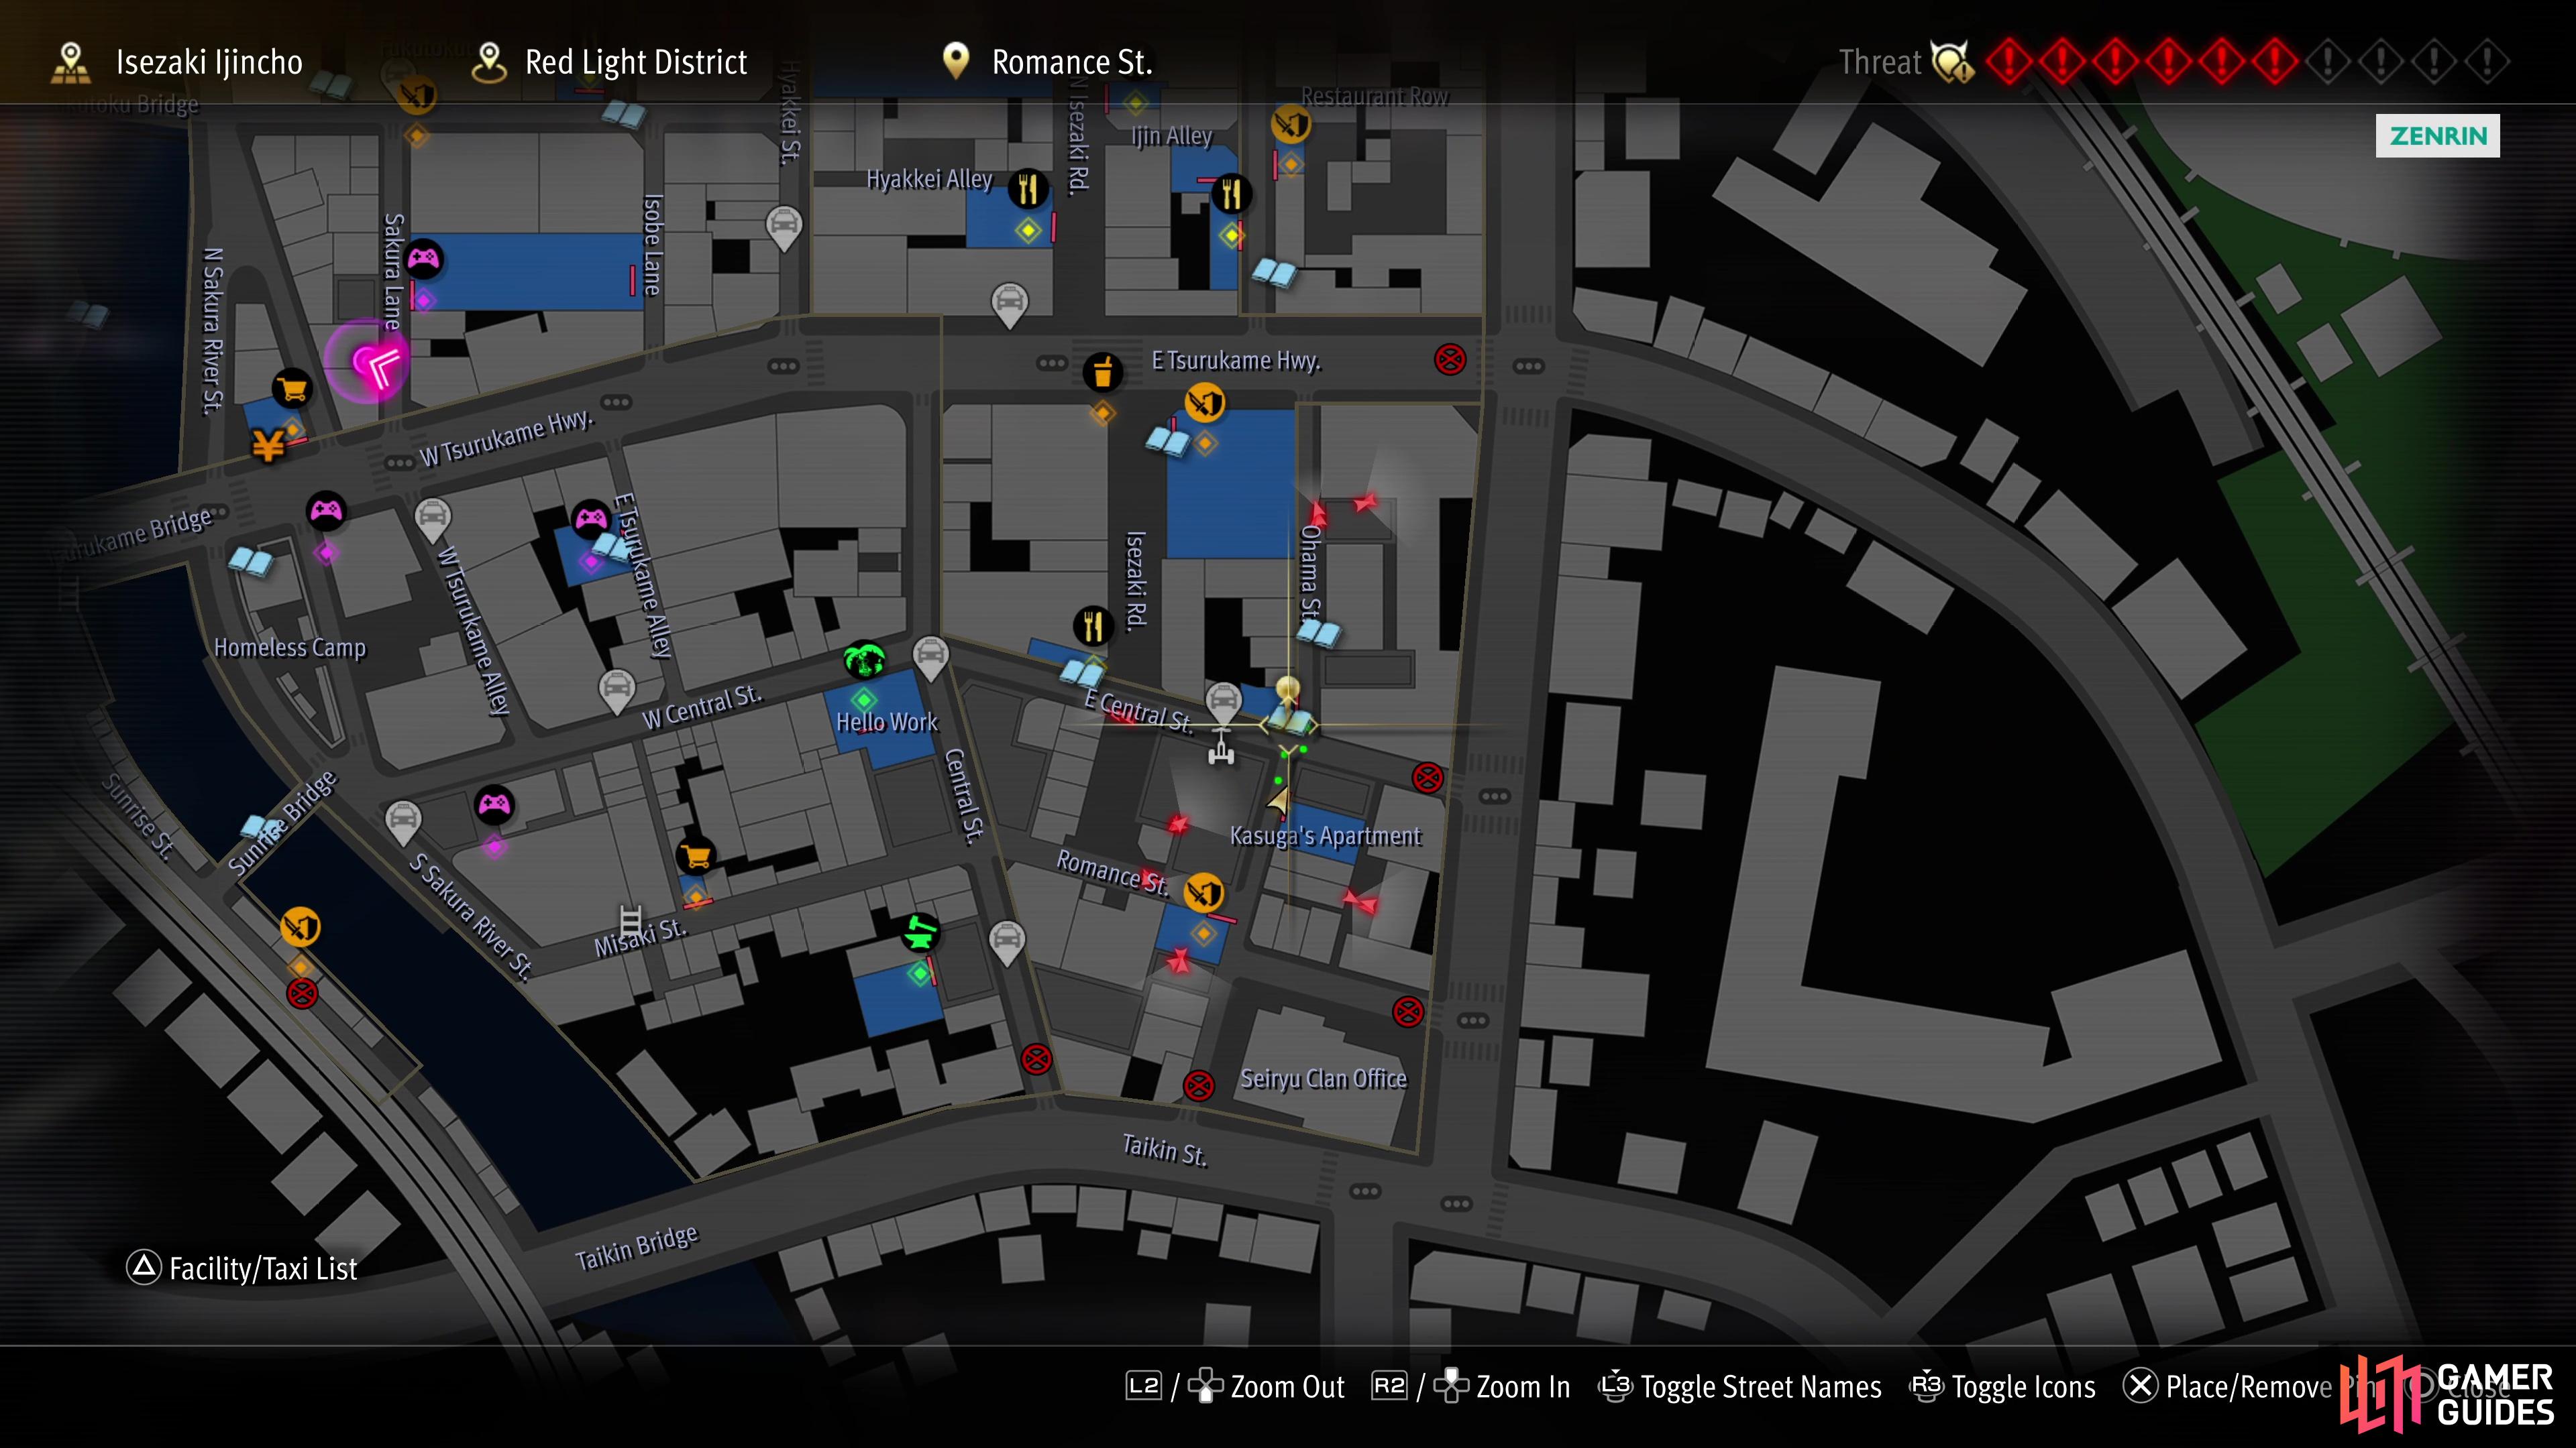The width and height of the screenshot is (2576, 1448).
Task: Click the battle icon on Romance St.
Action: click(1203, 892)
